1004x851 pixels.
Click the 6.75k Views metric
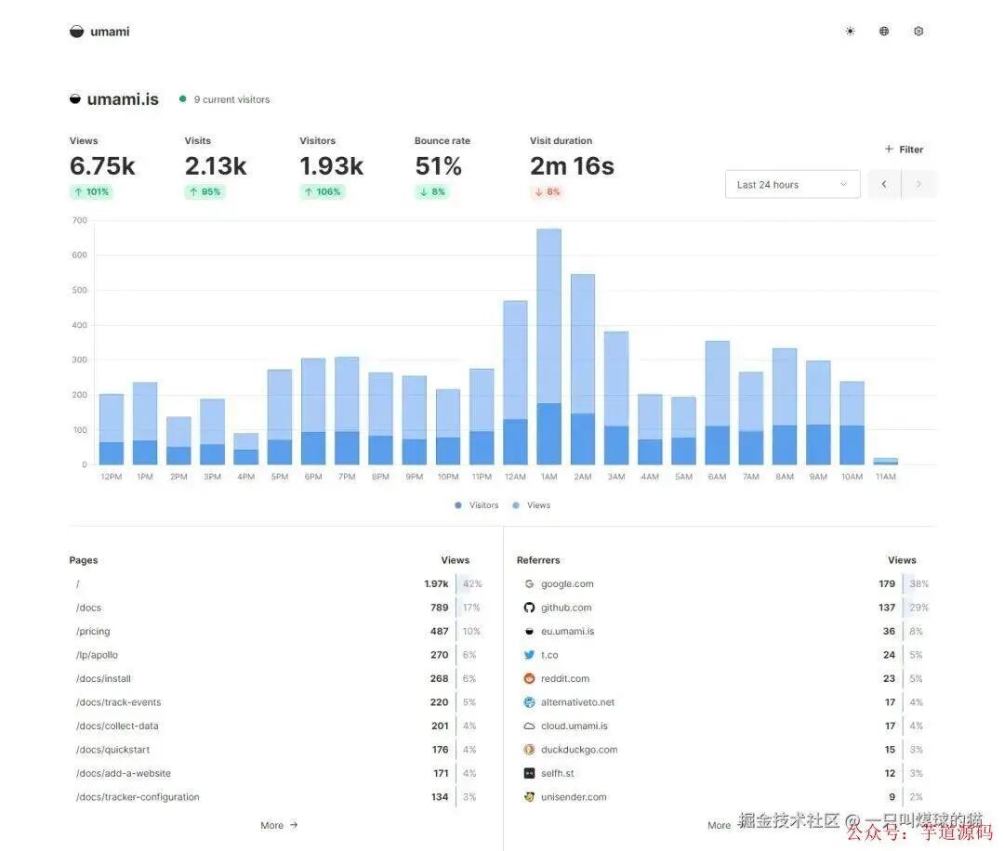click(102, 166)
